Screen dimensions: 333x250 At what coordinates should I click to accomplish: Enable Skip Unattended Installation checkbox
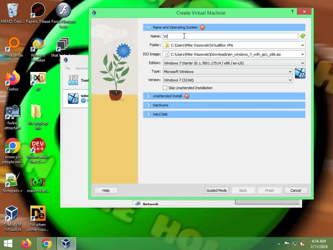(165, 88)
